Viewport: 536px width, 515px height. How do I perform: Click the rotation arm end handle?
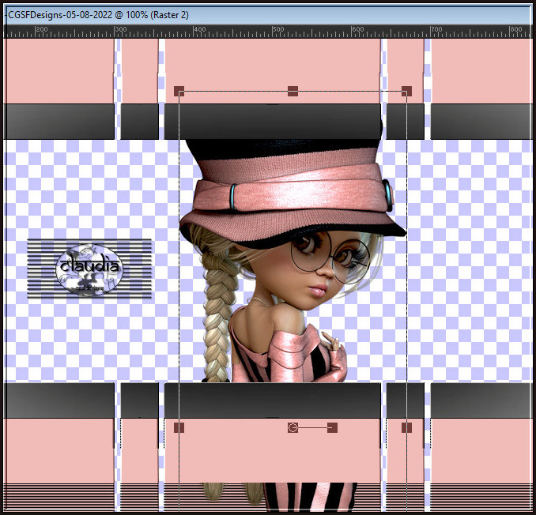(332, 427)
